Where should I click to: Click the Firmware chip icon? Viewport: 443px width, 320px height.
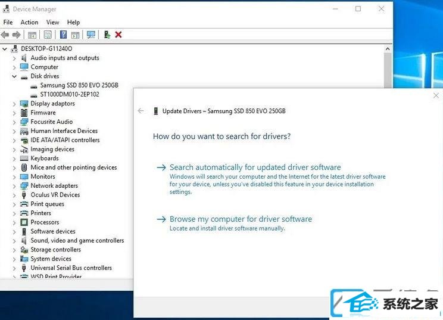tap(24, 113)
